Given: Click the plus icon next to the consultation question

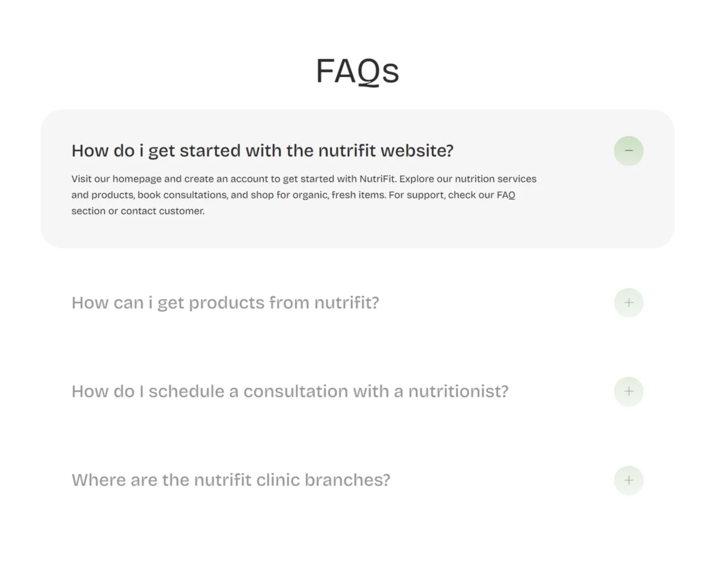Looking at the screenshot, I should click(x=629, y=391).
